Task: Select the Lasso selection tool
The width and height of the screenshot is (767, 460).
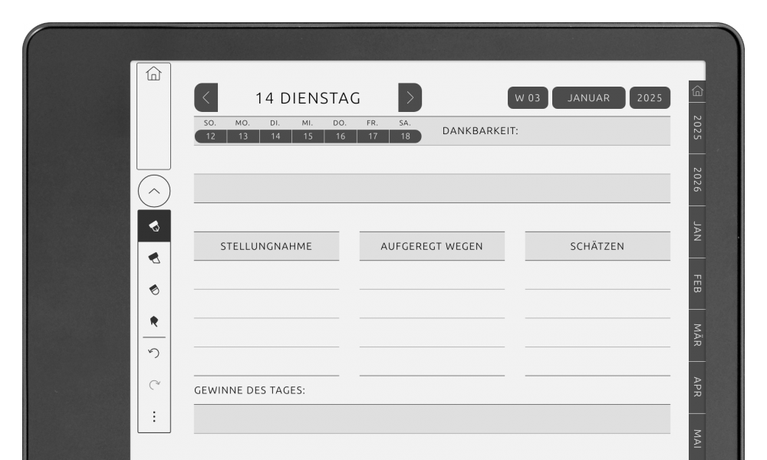Action: point(154,321)
